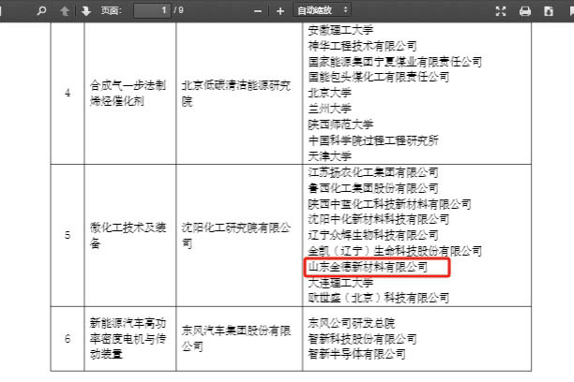The height and width of the screenshot is (382, 574).
Task: Click cell 微化工技术及装备
Action: pos(130,235)
